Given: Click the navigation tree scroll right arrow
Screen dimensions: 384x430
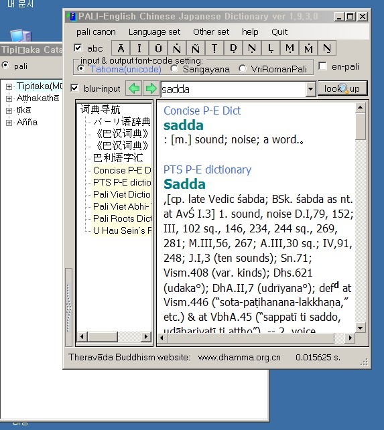Looking at the screenshot, I should pos(146,336).
